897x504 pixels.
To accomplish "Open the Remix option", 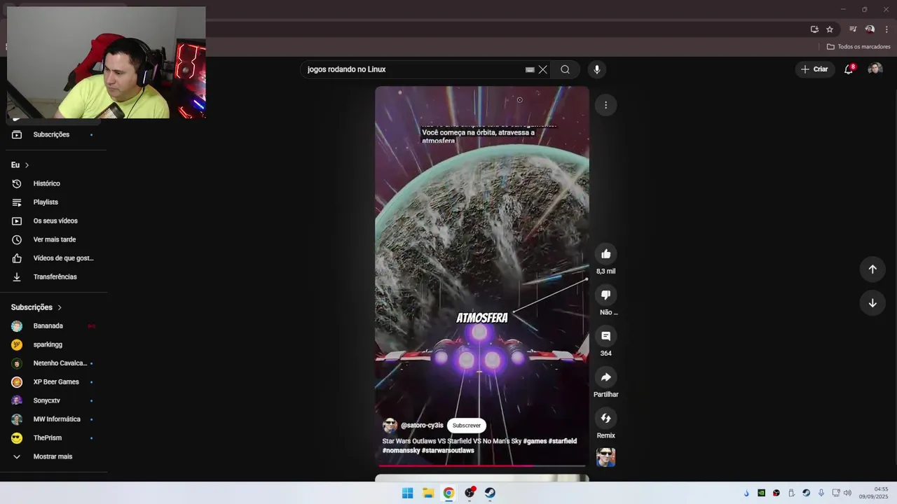I will click(606, 418).
